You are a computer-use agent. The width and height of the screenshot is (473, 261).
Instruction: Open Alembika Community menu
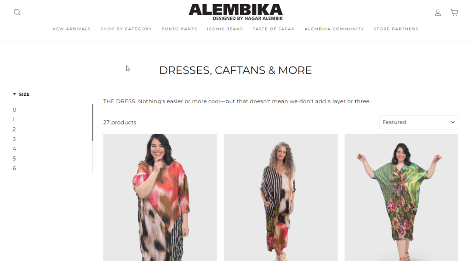334,29
